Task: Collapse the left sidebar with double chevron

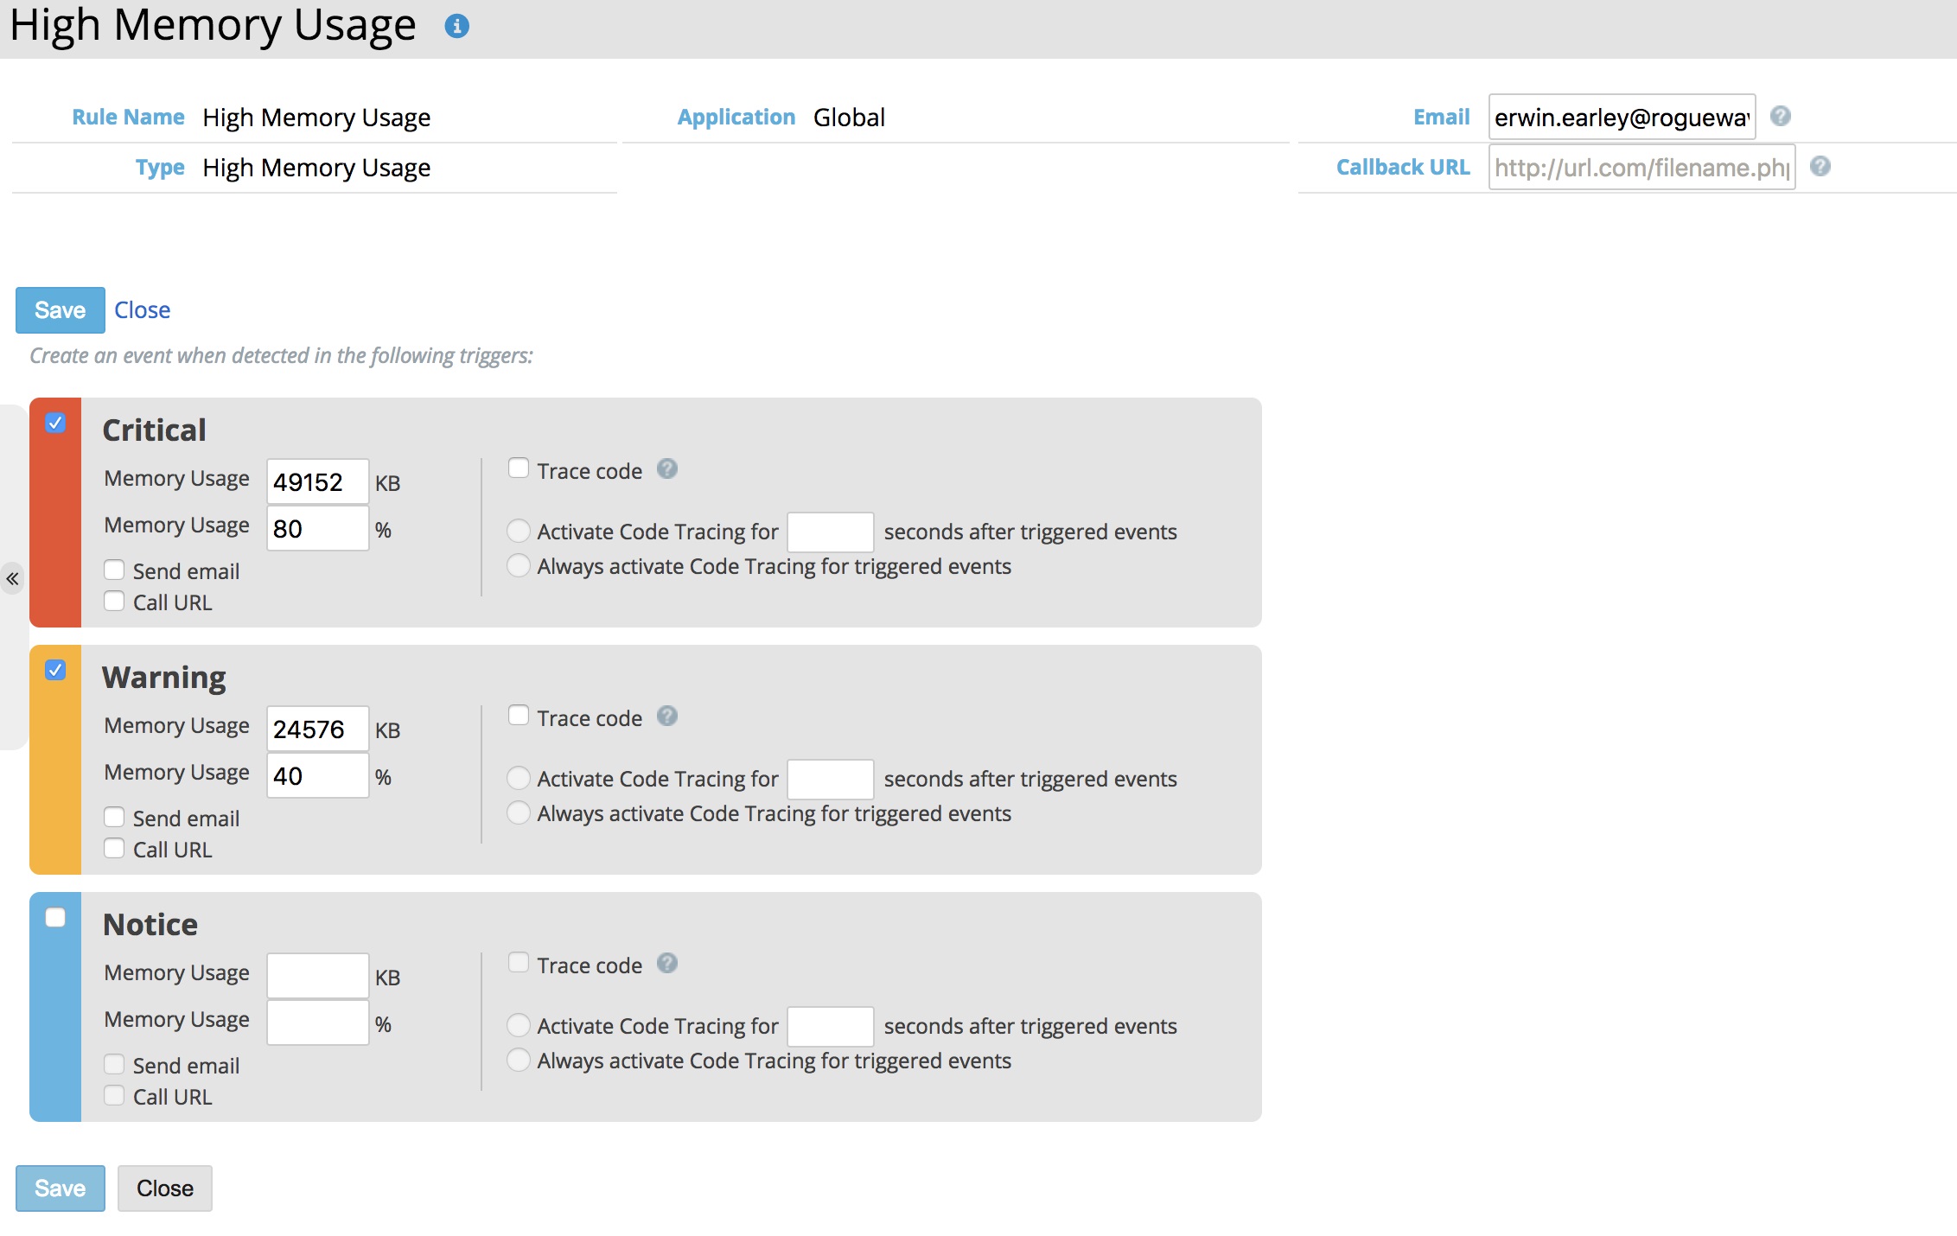Action: point(12,579)
